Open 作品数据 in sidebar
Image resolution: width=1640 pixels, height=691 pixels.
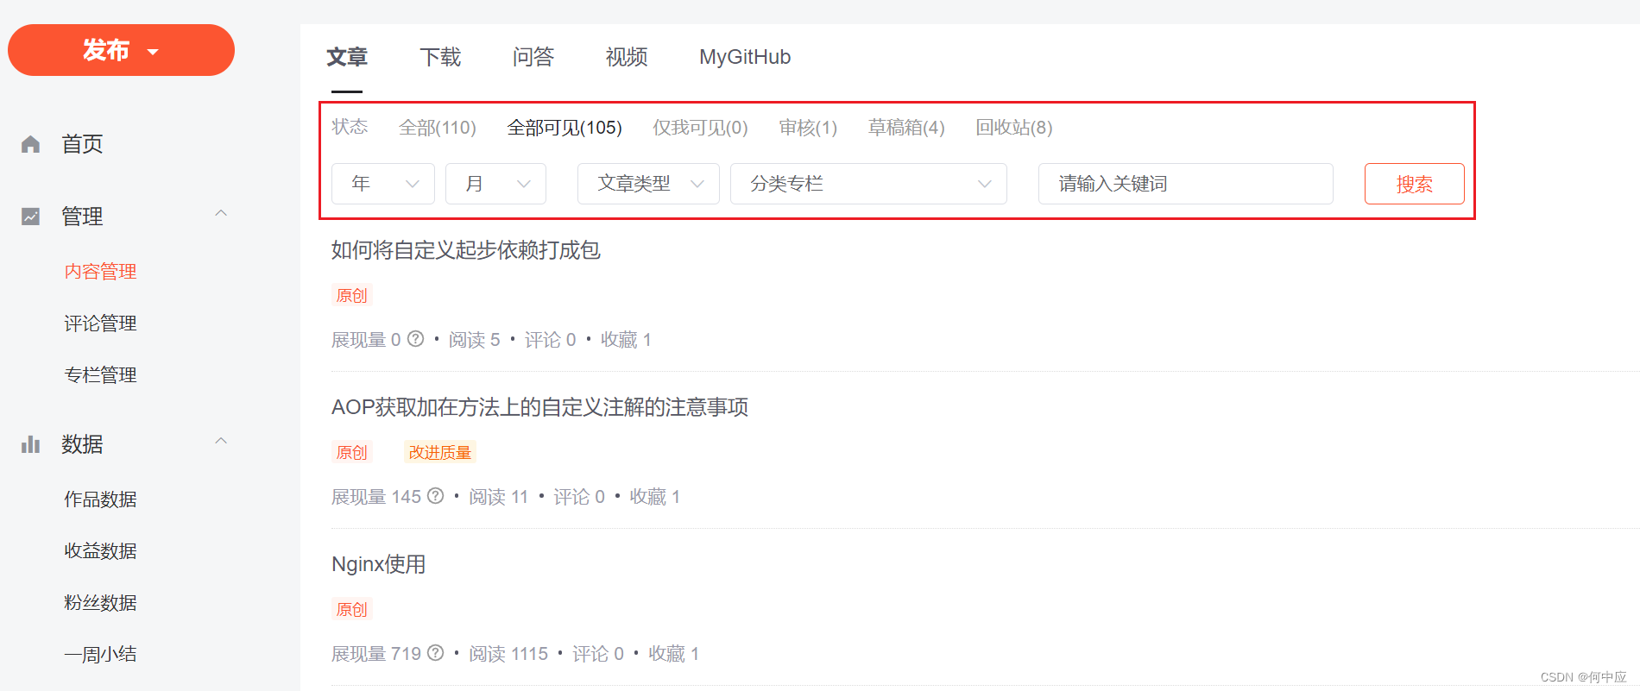pos(100,499)
